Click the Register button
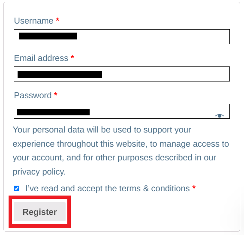This screenshot has width=244, height=235. click(x=40, y=212)
